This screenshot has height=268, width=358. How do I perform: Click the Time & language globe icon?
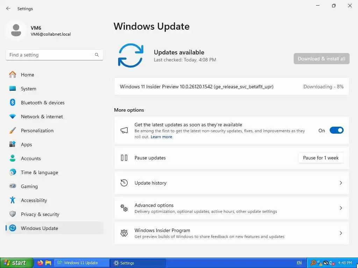tap(13, 172)
